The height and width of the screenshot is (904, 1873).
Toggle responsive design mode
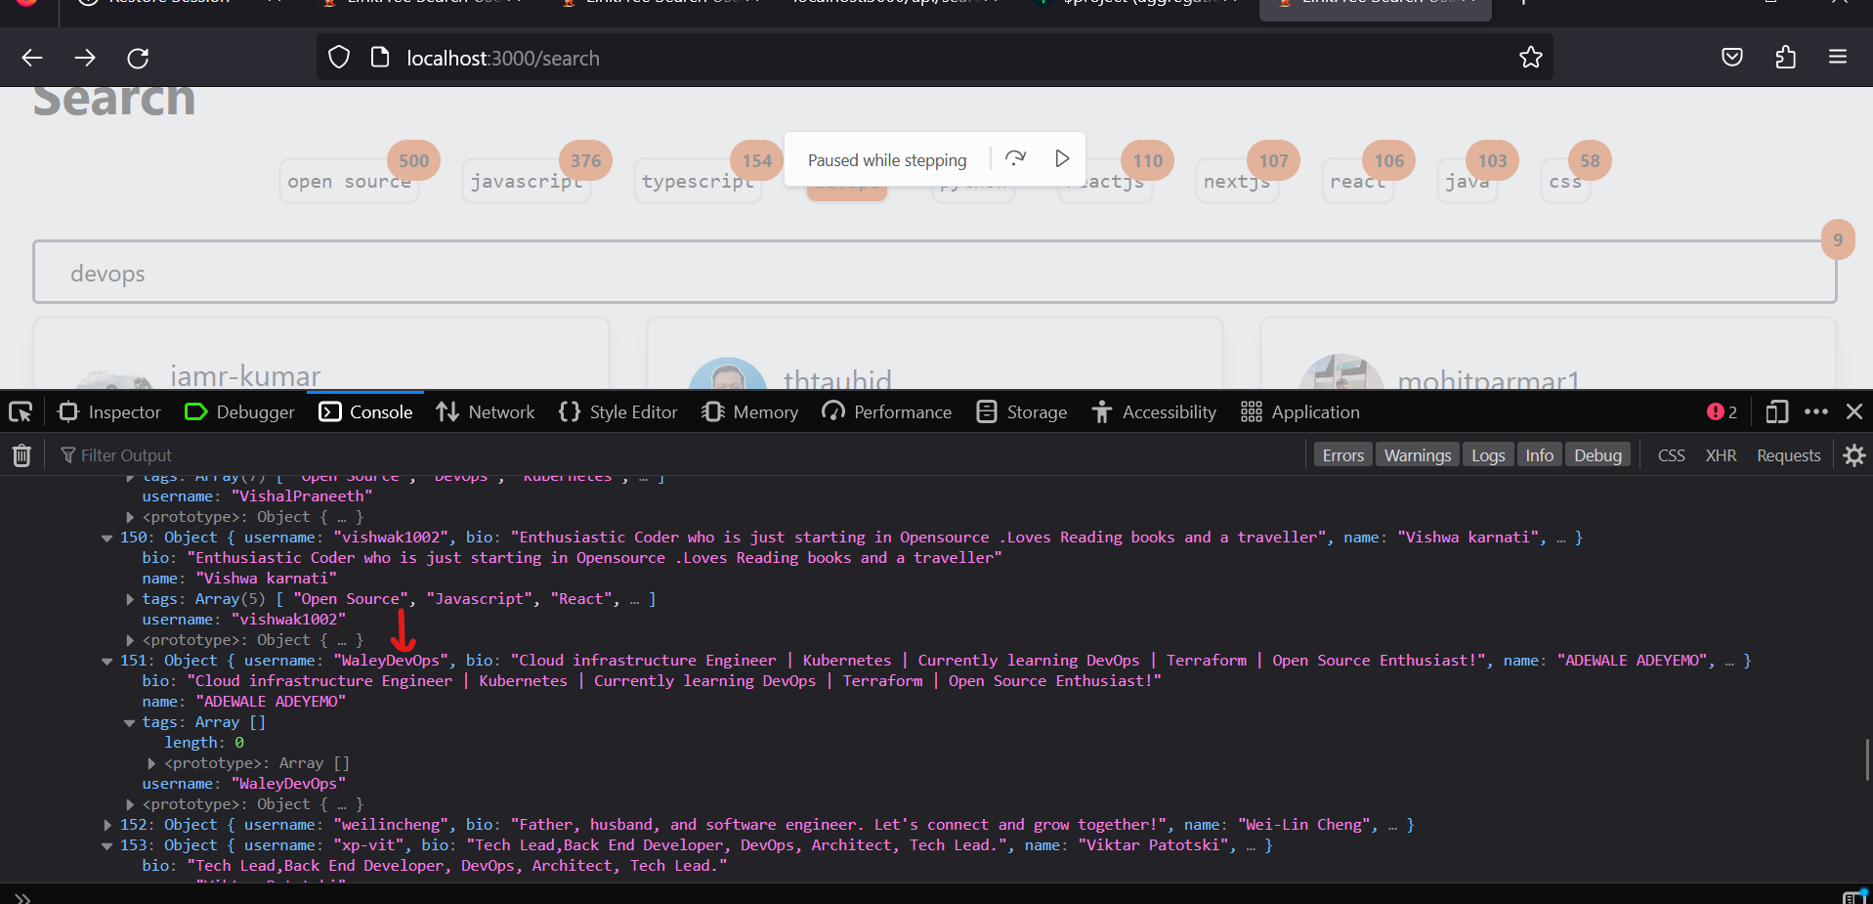[x=1777, y=412]
